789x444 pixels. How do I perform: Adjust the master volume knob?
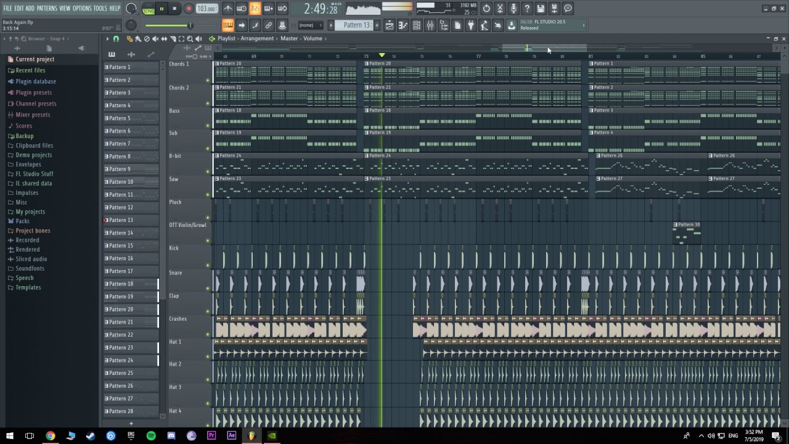(x=131, y=9)
